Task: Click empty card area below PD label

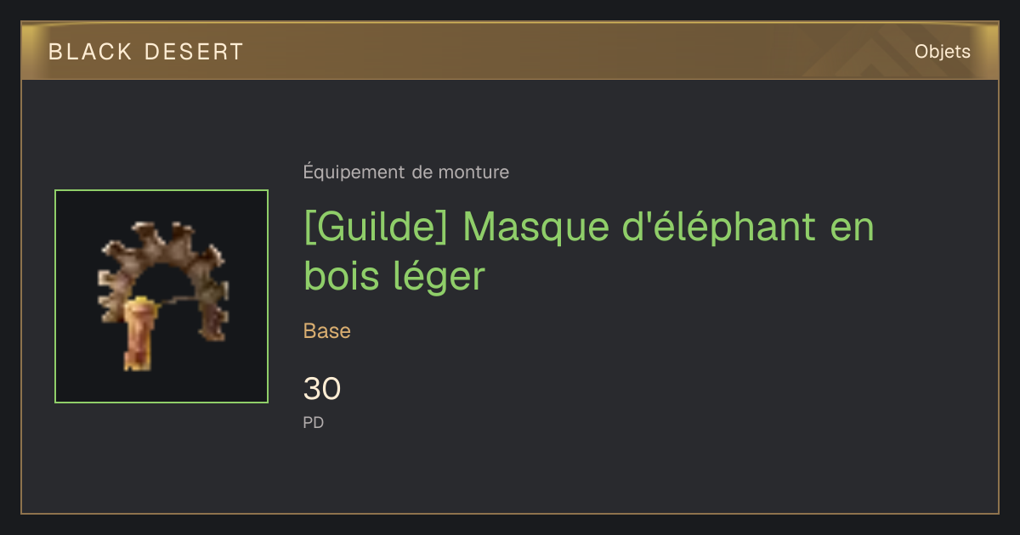Action: (x=510, y=471)
